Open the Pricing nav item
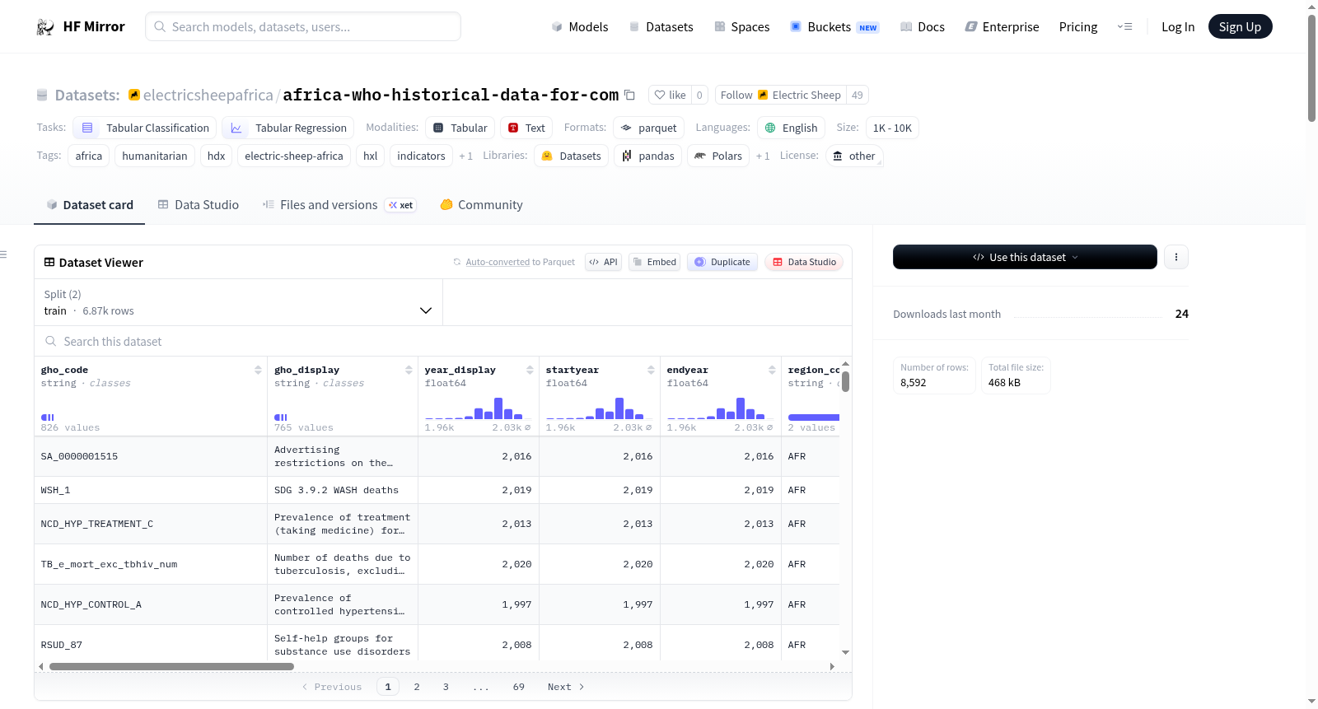1318x709 pixels. coord(1078,26)
